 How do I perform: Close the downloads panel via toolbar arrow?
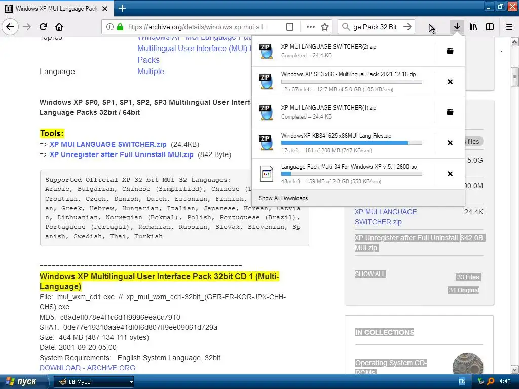(457, 27)
